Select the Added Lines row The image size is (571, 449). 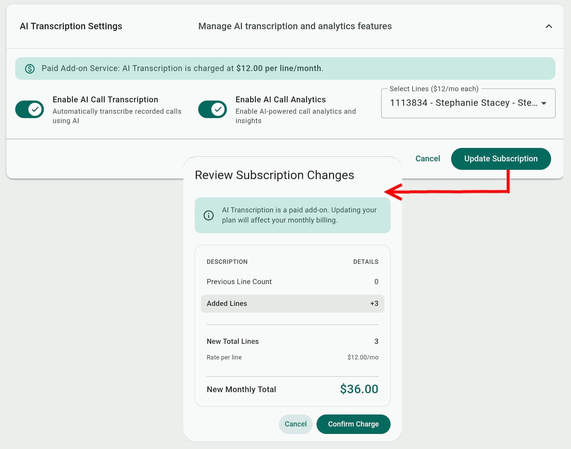292,304
